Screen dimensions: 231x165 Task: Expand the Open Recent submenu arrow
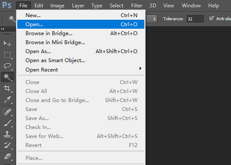140,69
